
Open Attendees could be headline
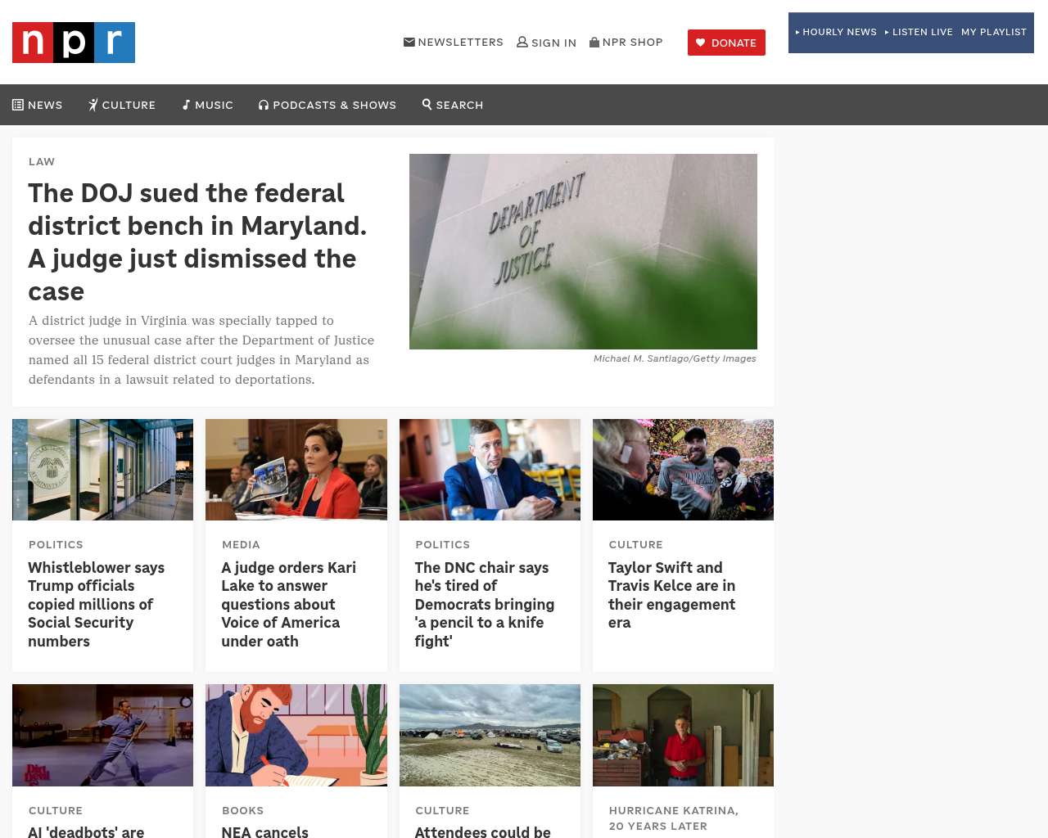482,831
